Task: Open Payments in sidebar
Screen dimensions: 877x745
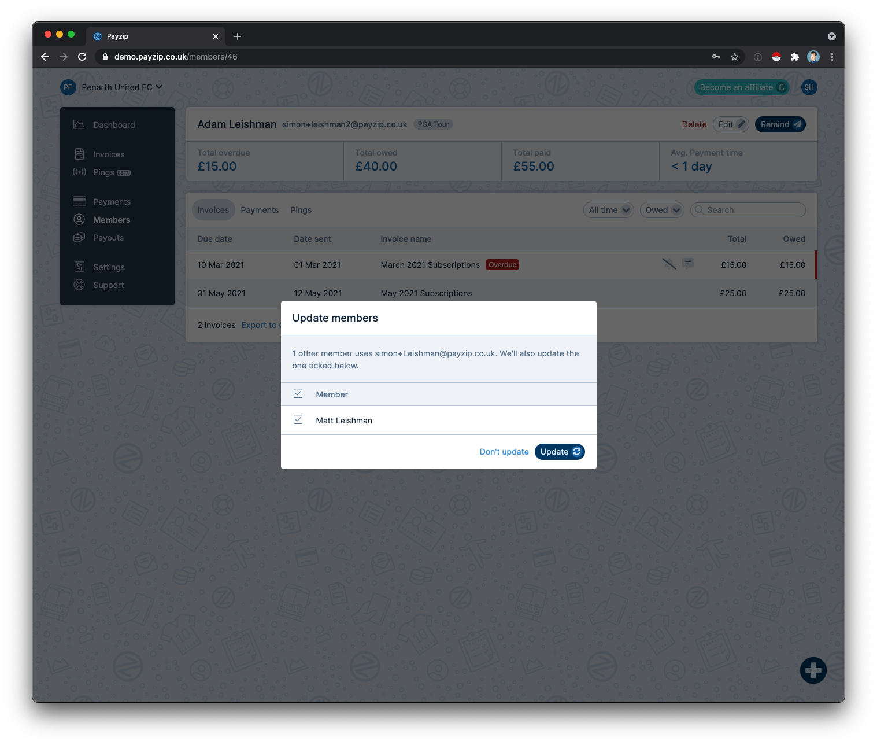Action: pos(112,202)
